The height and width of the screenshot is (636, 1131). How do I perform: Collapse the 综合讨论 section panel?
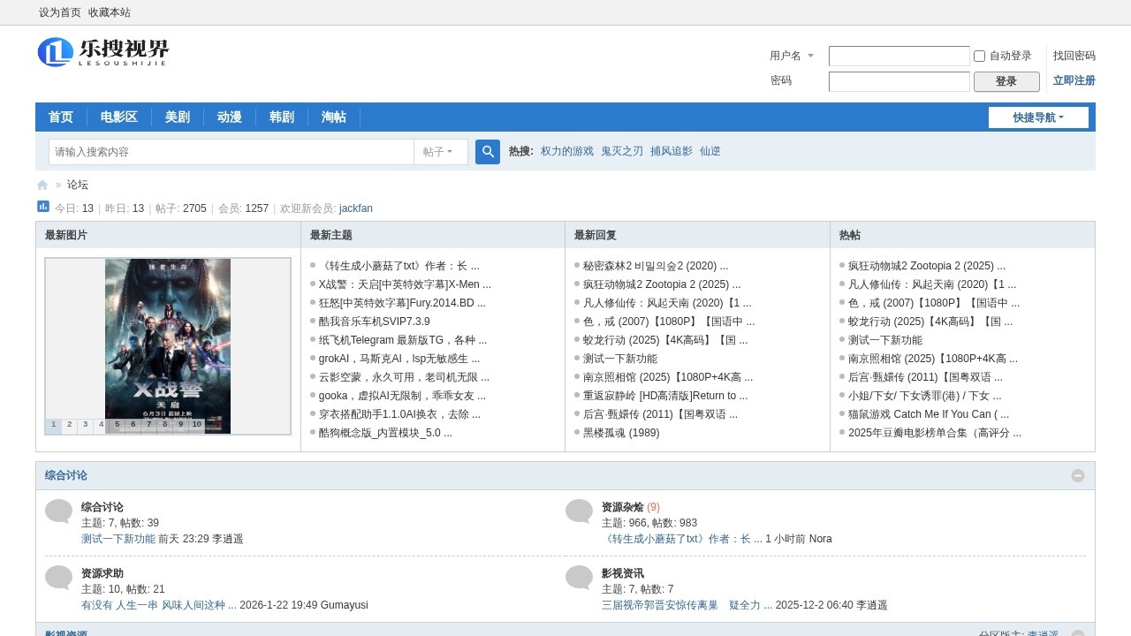pos(1078,475)
